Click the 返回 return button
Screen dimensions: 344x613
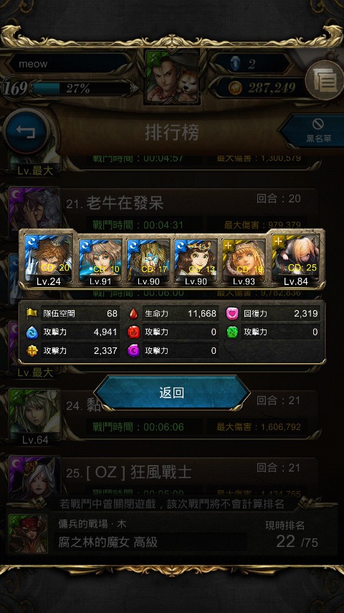coord(172,393)
